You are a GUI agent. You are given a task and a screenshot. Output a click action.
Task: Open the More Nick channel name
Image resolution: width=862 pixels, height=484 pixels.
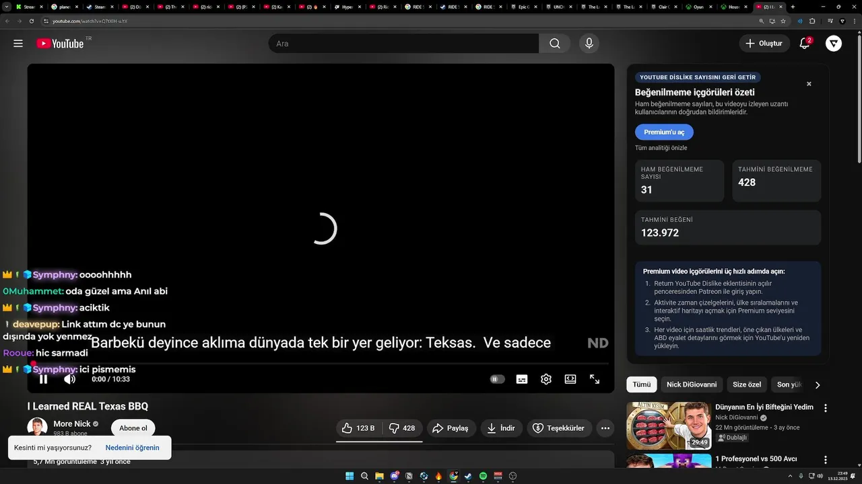[72, 424]
